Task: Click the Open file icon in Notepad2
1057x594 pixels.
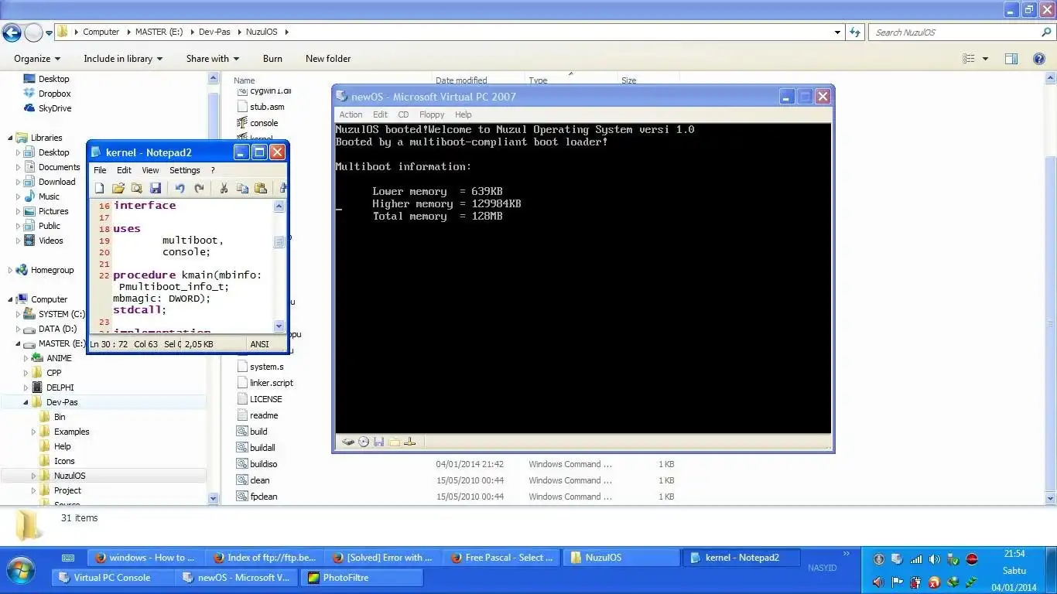Action: coord(118,188)
